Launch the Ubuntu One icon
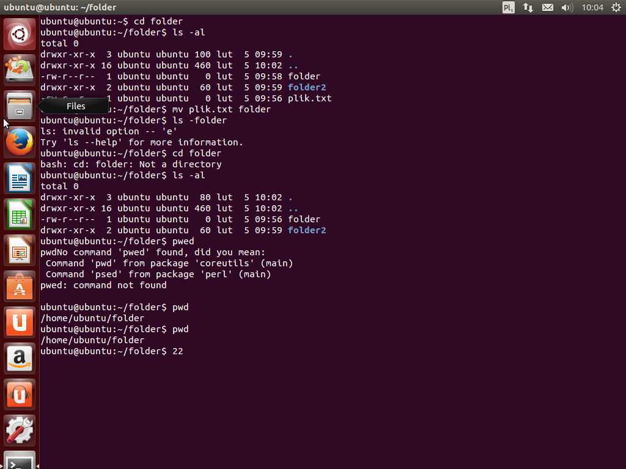Viewport: 626px width, 469px height. coord(20,322)
